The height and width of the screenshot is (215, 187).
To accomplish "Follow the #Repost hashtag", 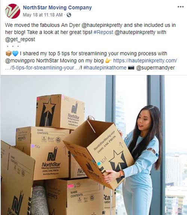I will coord(103,32).
